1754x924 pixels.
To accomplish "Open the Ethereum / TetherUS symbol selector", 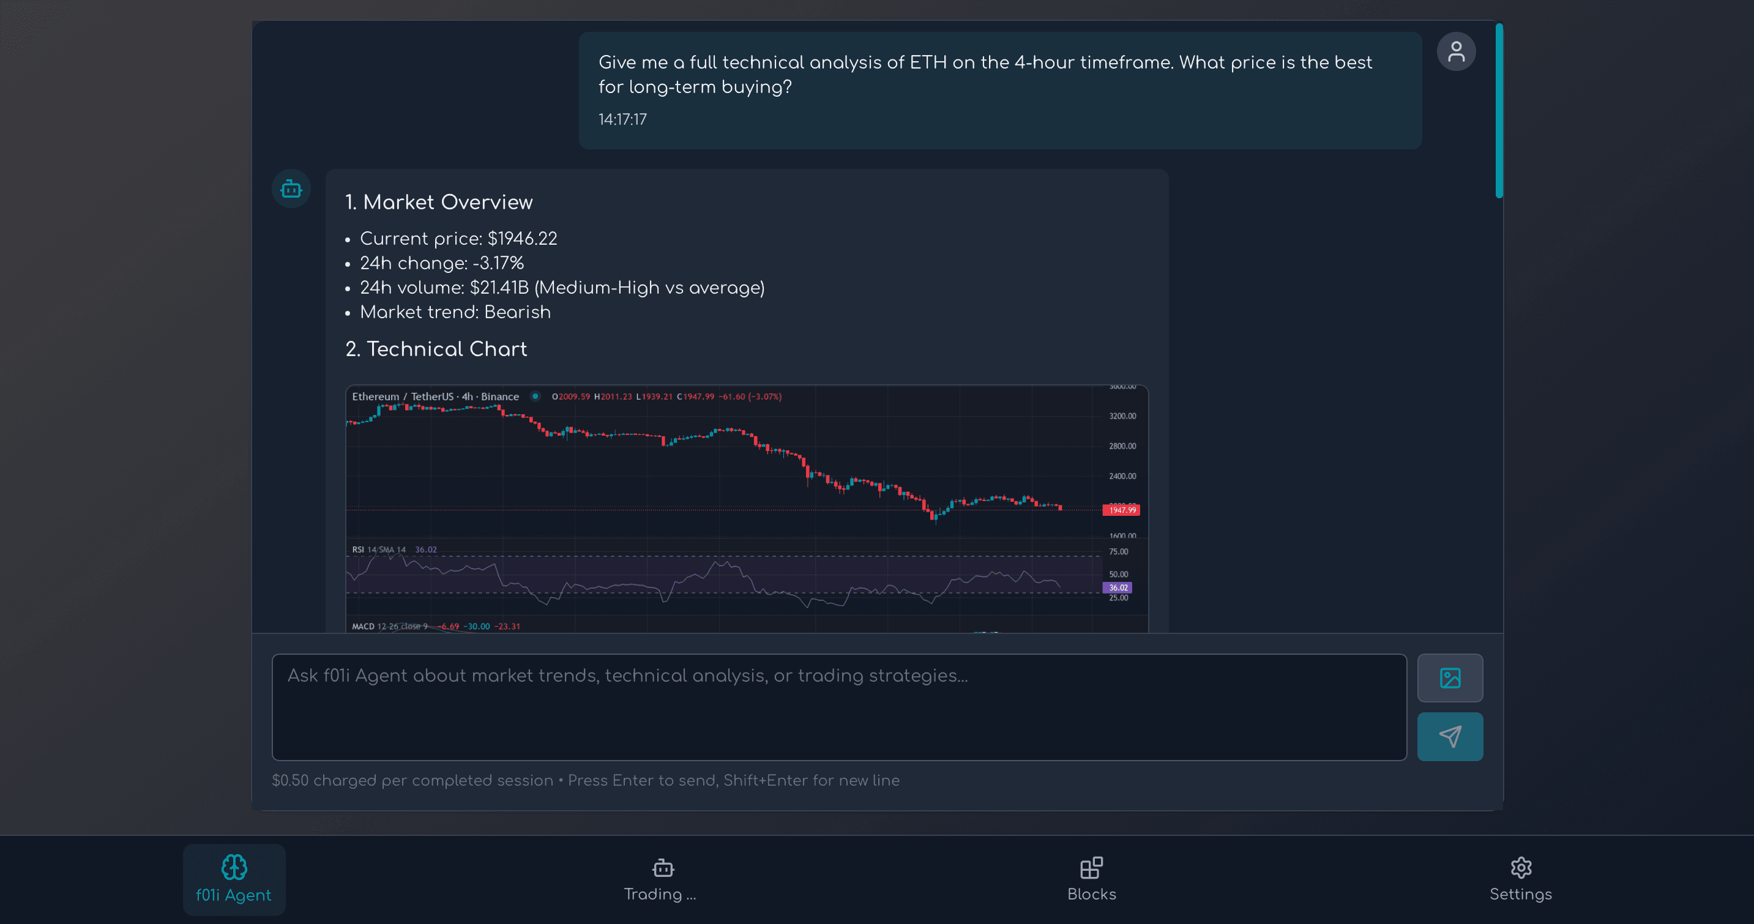I will (x=435, y=396).
